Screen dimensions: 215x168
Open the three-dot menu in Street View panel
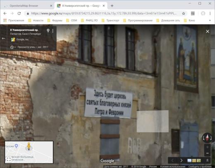tap(53, 31)
